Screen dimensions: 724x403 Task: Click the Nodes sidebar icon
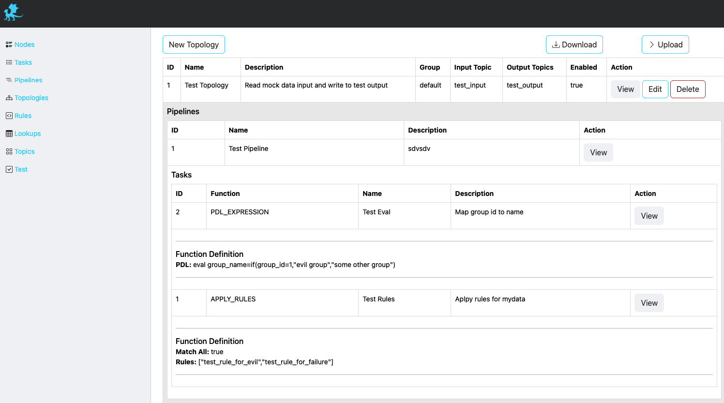[9, 45]
